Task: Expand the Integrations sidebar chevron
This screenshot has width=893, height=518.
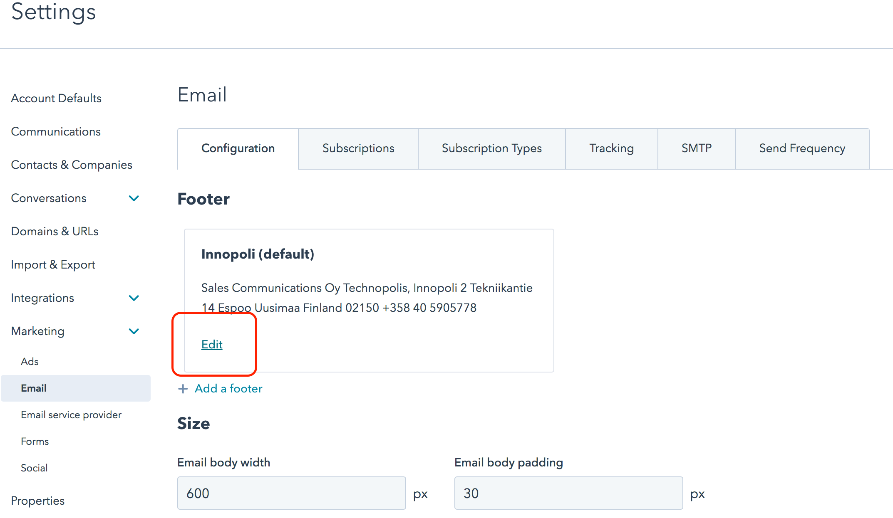Action: 134,298
